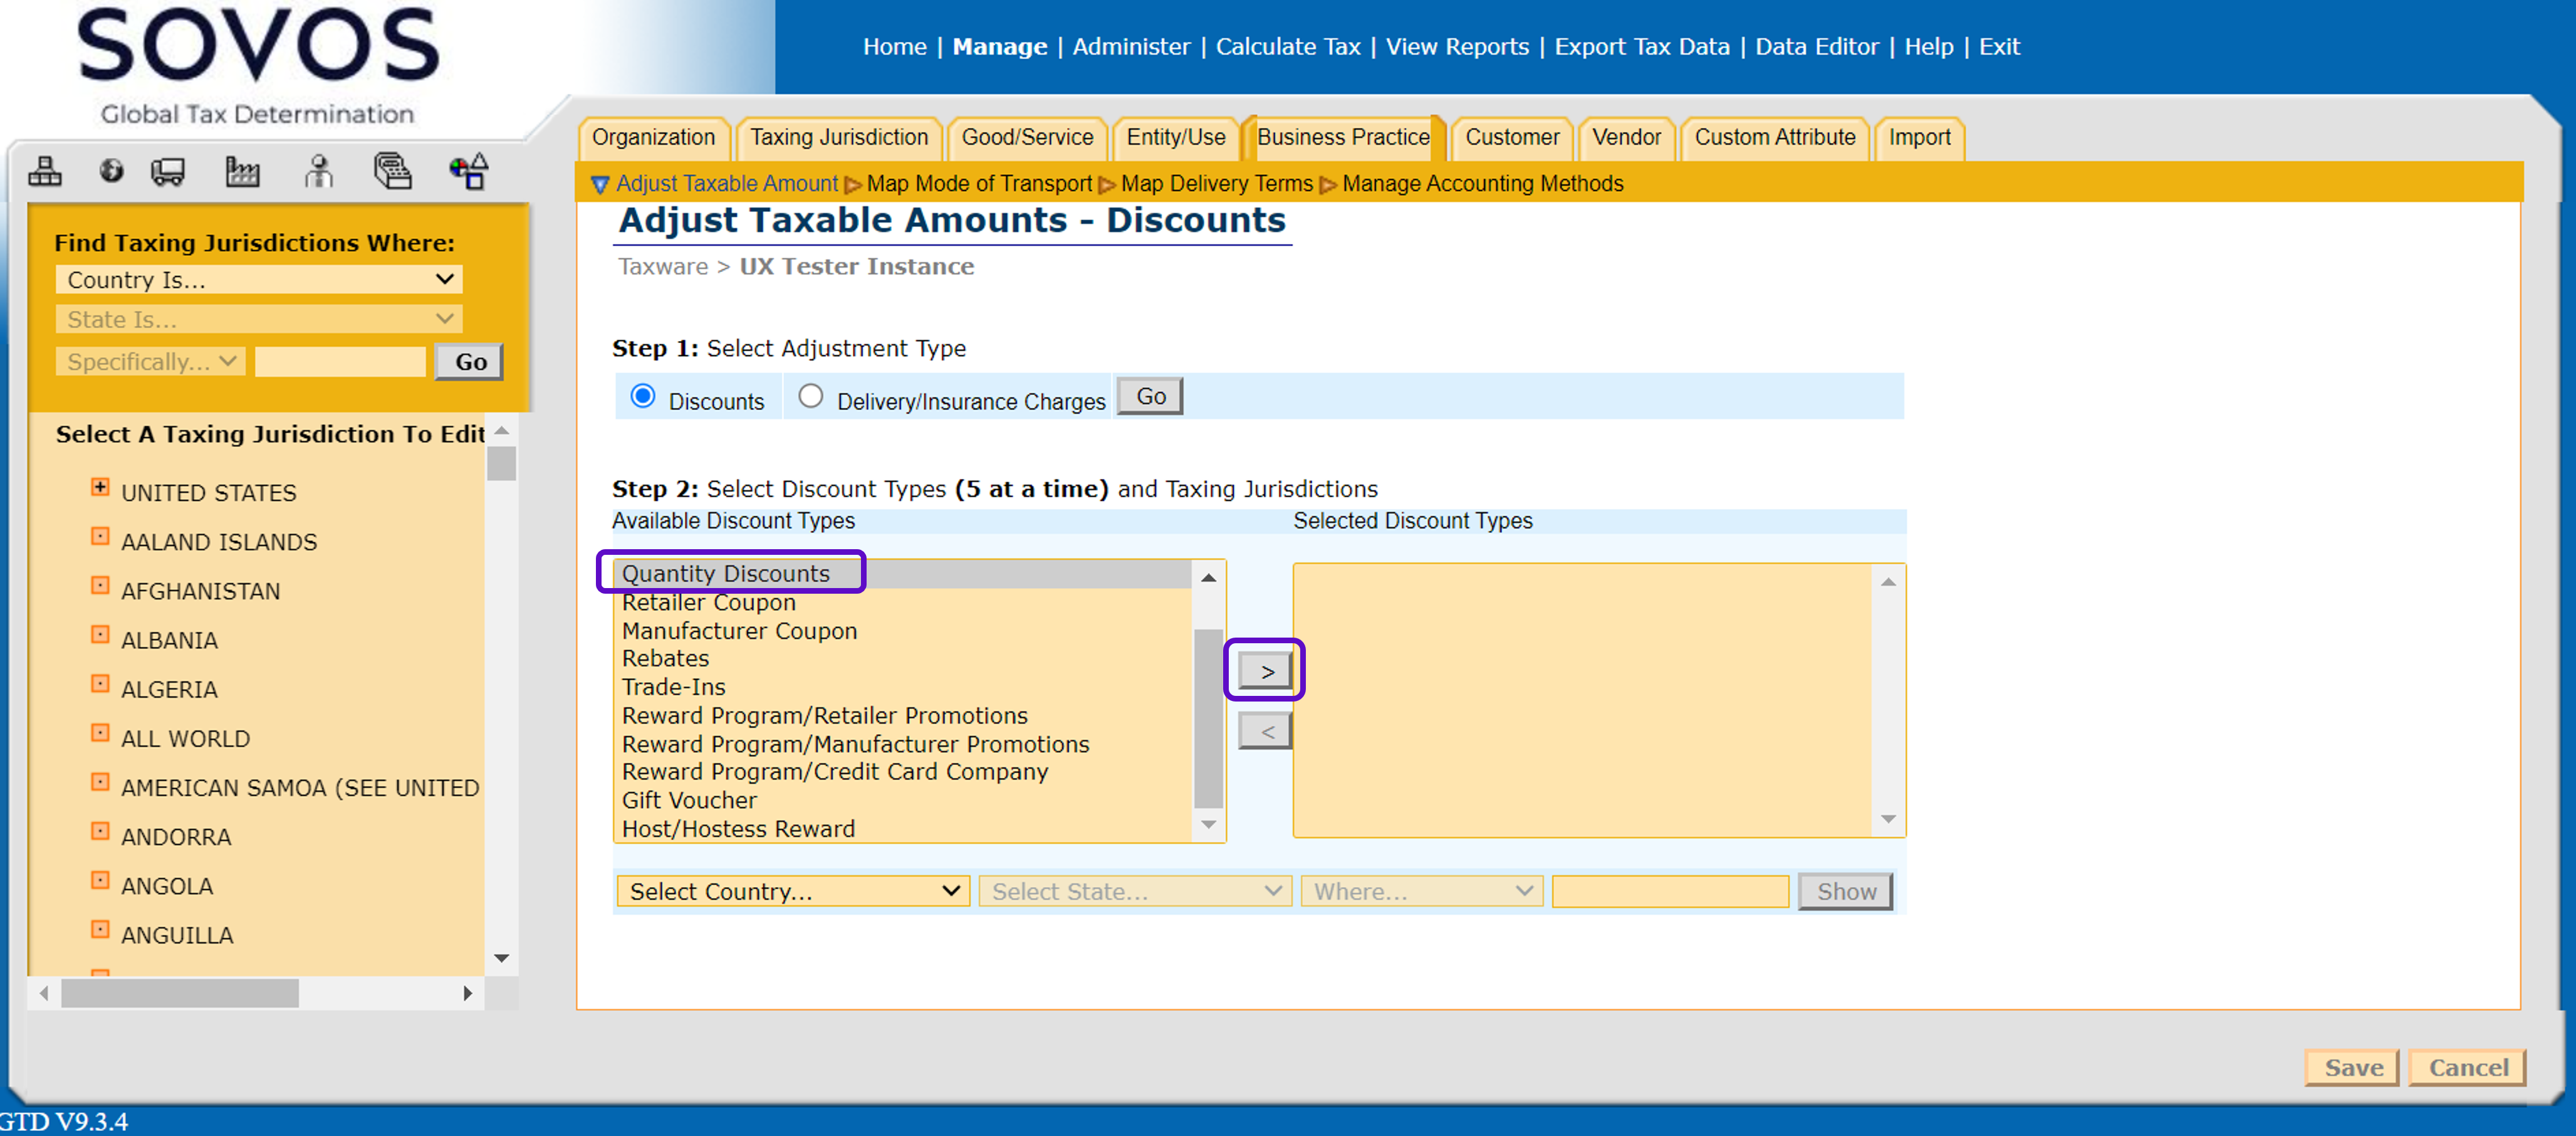Click the jurisdiction list horizontal scrollbar thumb
Screen dimensions: 2576x1136
tap(180, 993)
